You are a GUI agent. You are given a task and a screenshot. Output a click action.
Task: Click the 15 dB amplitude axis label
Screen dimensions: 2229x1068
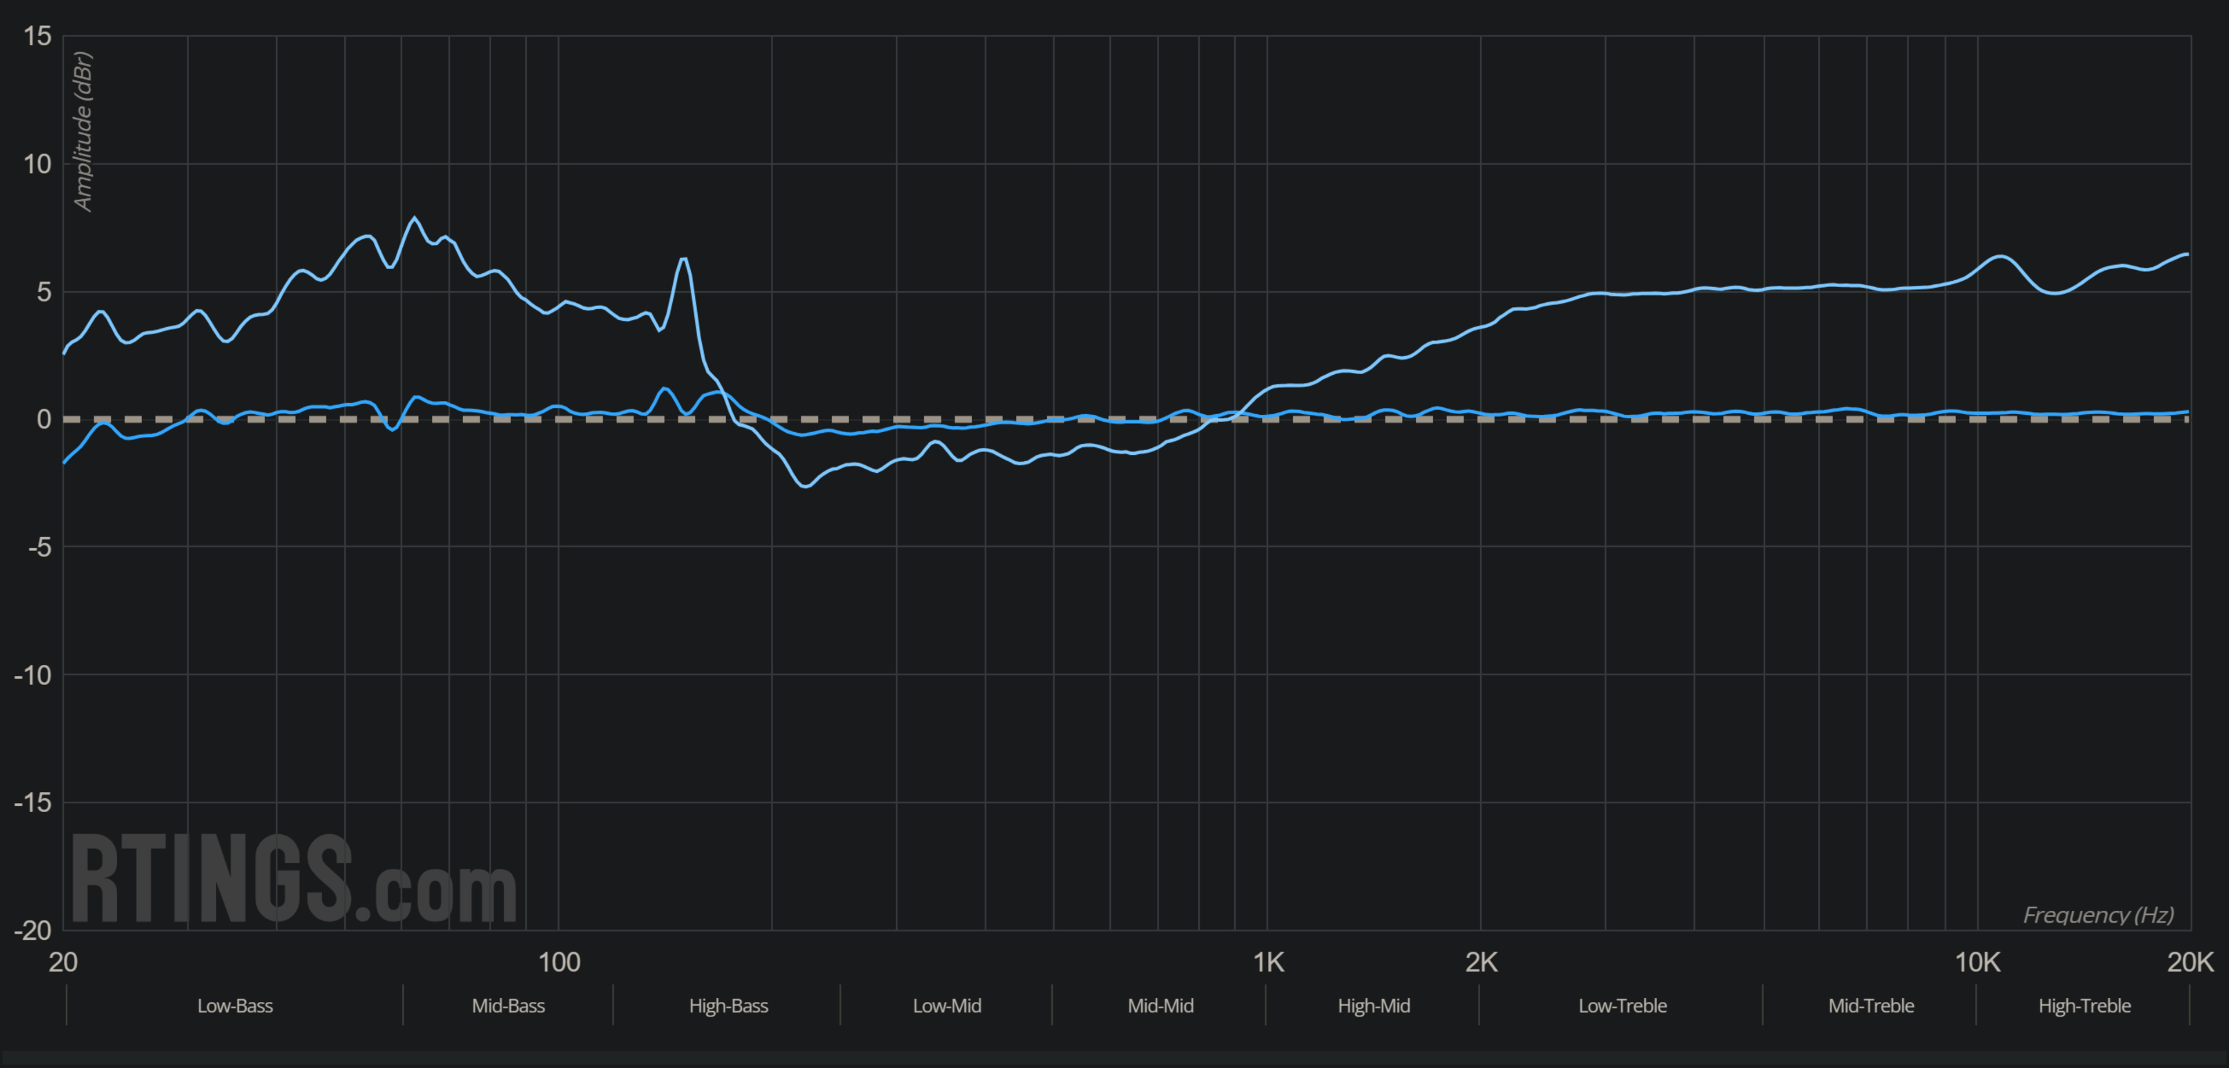point(37,37)
